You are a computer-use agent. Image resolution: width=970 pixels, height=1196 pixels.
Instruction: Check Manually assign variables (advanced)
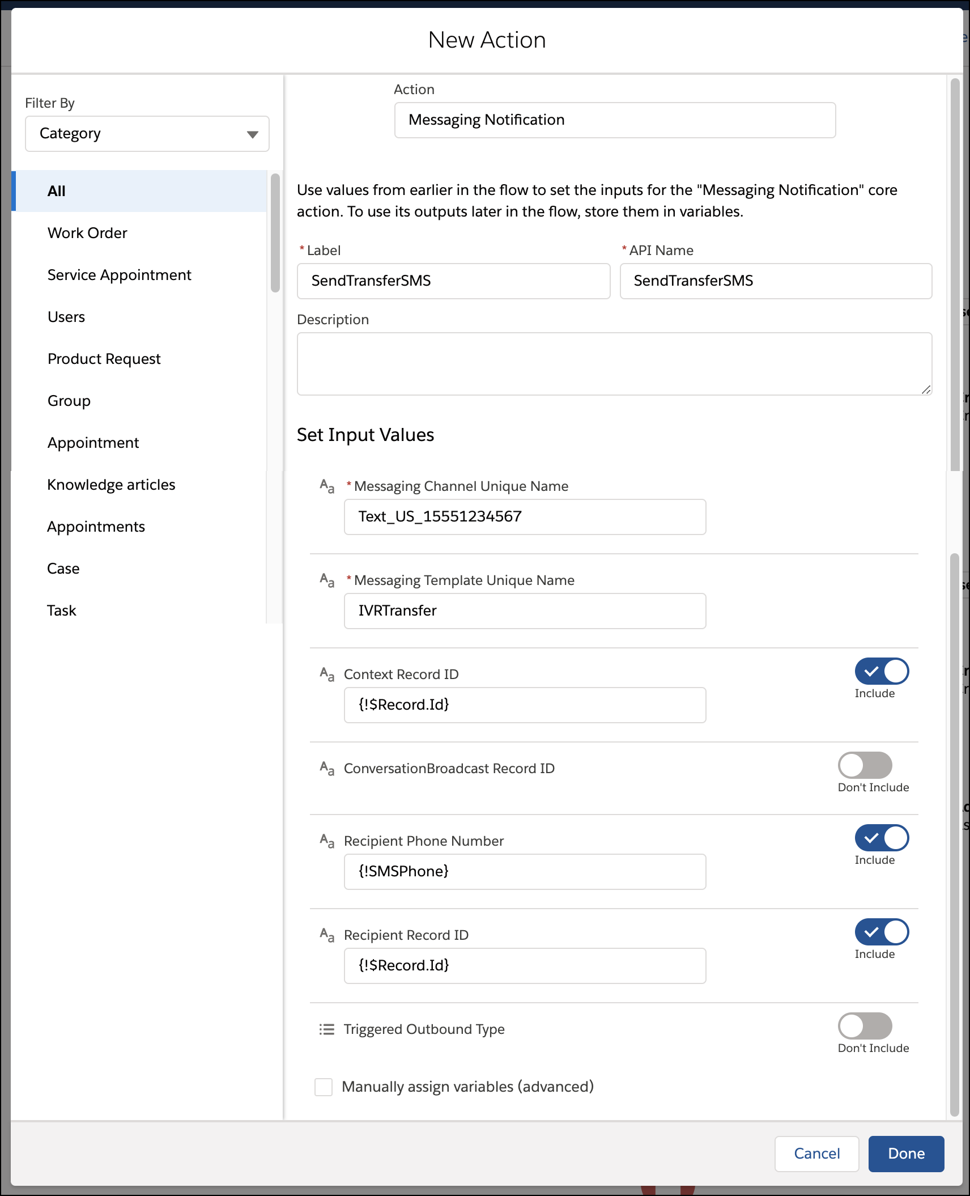click(x=324, y=1087)
